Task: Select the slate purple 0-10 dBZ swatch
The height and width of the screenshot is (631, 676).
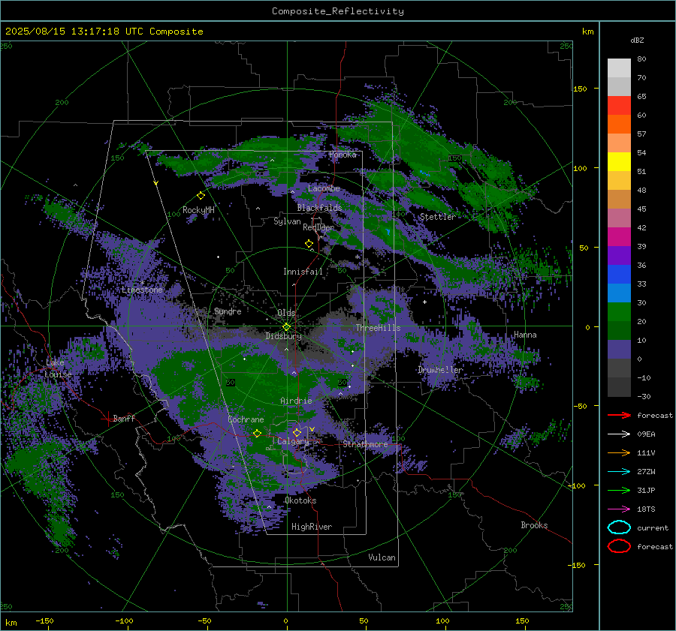Action: click(x=619, y=350)
